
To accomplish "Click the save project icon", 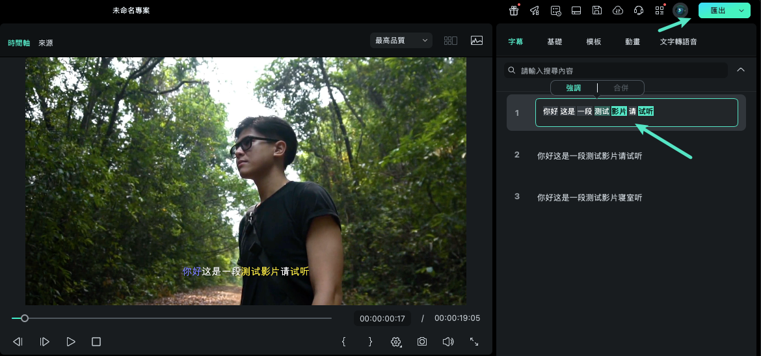I will pos(597,10).
